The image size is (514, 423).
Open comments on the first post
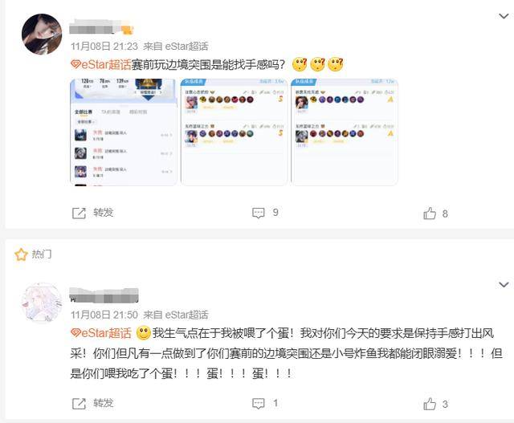pyautogui.click(x=259, y=213)
